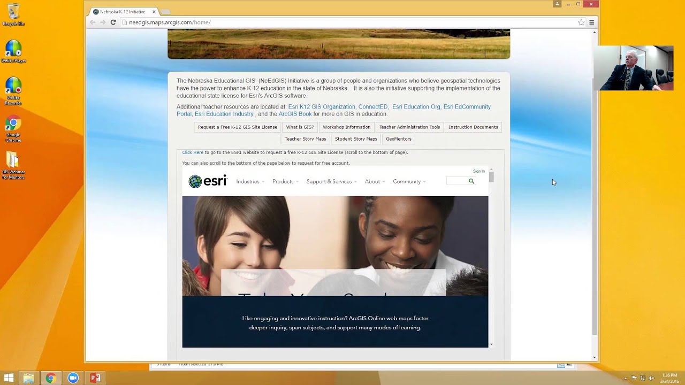The height and width of the screenshot is (385, 685).
Task: Open the Chrome hamburger menu
Action: (591, 22)
